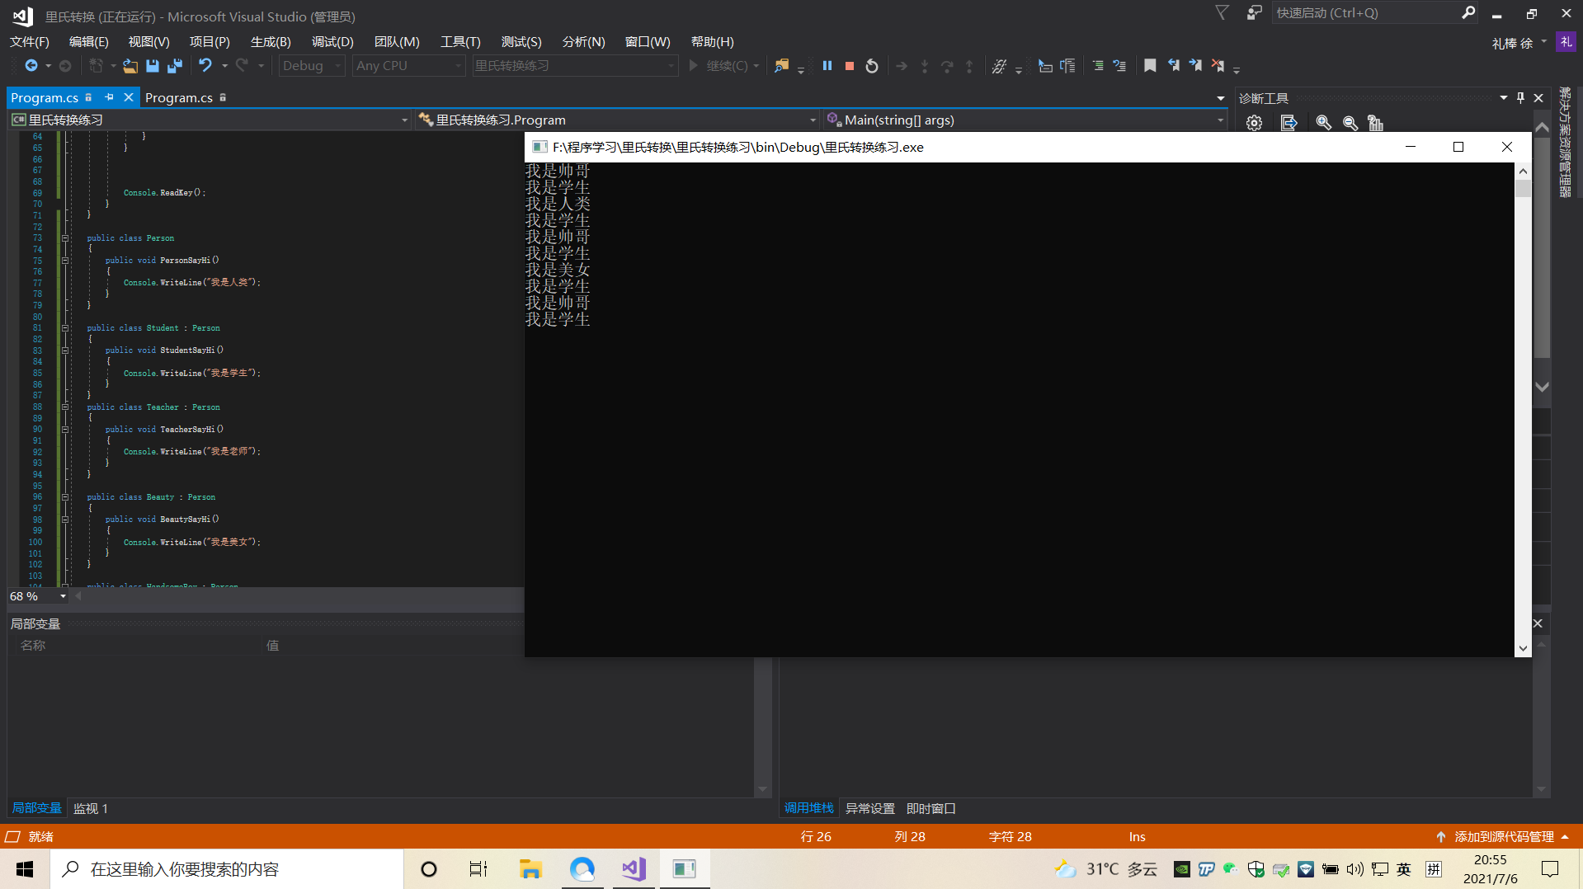This screenshot has width=1583, height=889.
Task: Zoom in on the diagnostic tools timeline
Action: tap(1323, 123)
